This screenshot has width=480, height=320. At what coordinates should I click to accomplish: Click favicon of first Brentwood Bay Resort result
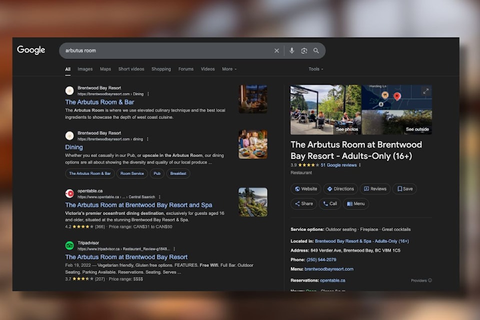click(69, 90)
